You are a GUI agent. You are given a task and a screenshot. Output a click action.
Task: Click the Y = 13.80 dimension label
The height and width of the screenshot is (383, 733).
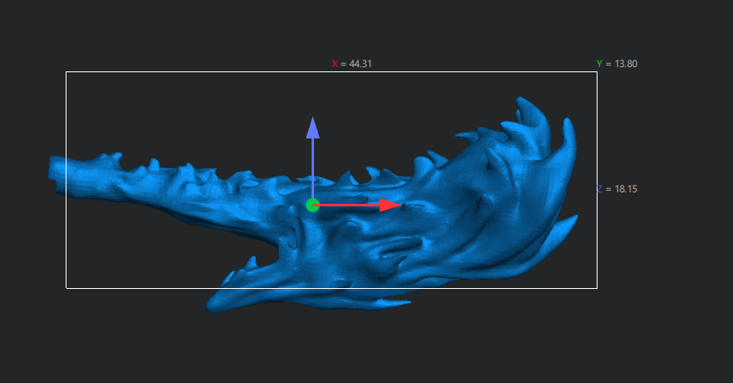click(x=622, y=64)
